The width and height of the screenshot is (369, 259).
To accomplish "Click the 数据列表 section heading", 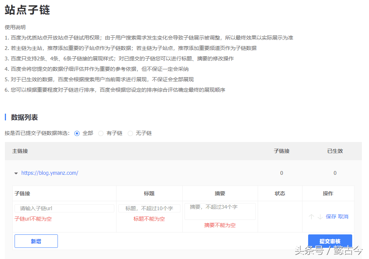I will (x=24, y=117).
